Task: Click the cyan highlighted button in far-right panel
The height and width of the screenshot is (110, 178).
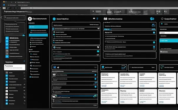Action: (169, 40)
